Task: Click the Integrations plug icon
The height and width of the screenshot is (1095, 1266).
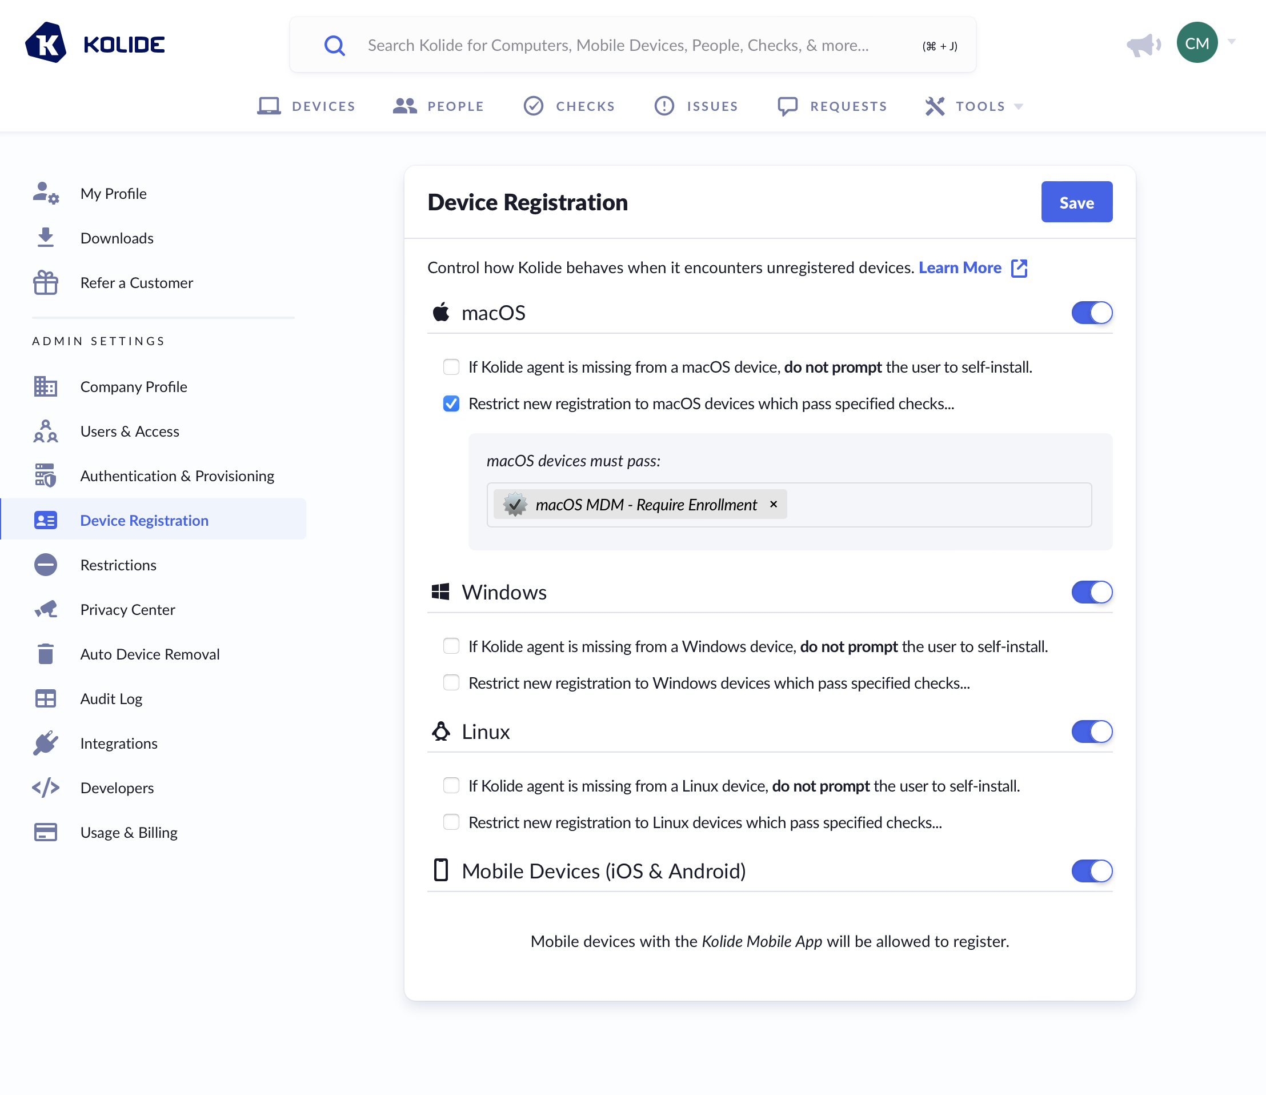Action: tap(46, 743)
